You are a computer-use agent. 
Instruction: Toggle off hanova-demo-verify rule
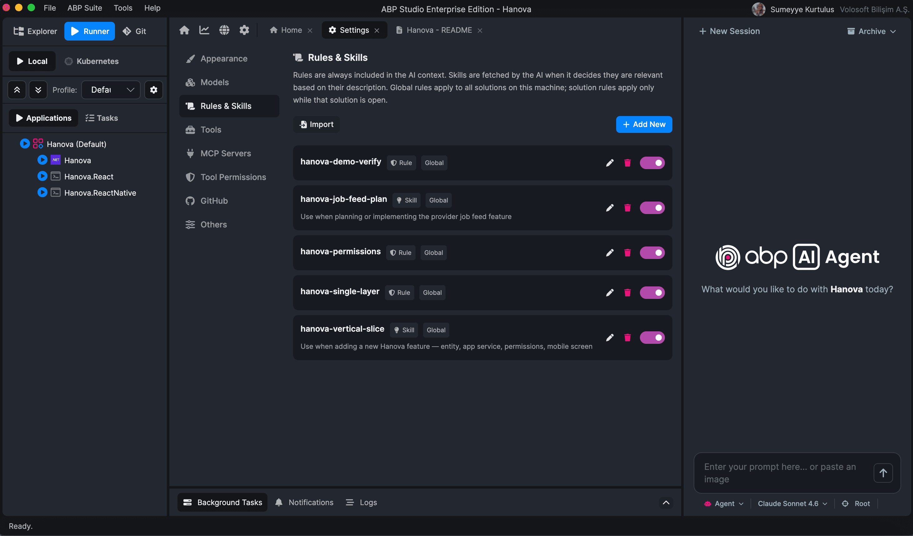pyautogui.click(x=652, y=163)
